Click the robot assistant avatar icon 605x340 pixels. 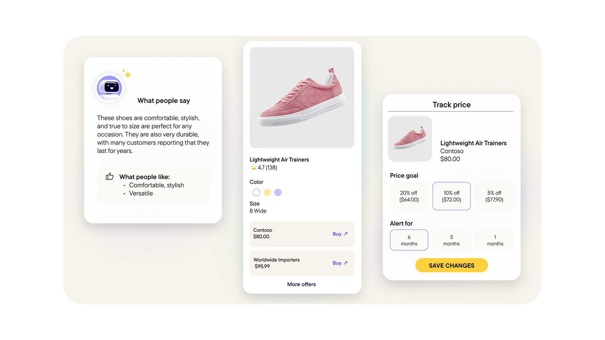[109, 88]
